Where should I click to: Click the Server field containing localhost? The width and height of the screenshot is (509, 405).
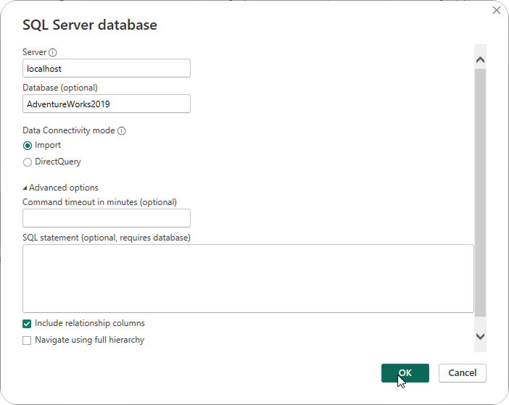(x=107, y=68)
